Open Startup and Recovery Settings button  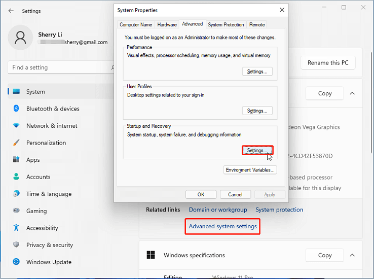pyautogui.click(x=257, y=150)
